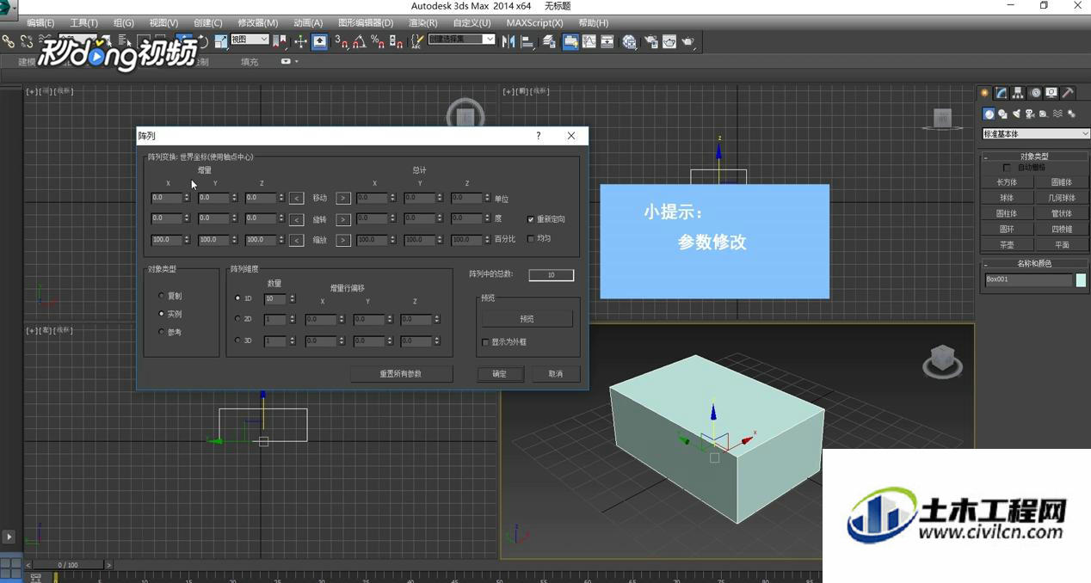The image size is (1091, 583).
Task: Click the 移动 left arrow button
Action: (296, 199)
